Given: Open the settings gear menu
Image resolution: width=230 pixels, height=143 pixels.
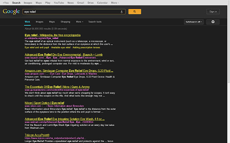Looking at the screenshot, I should [x=213, y=22].
